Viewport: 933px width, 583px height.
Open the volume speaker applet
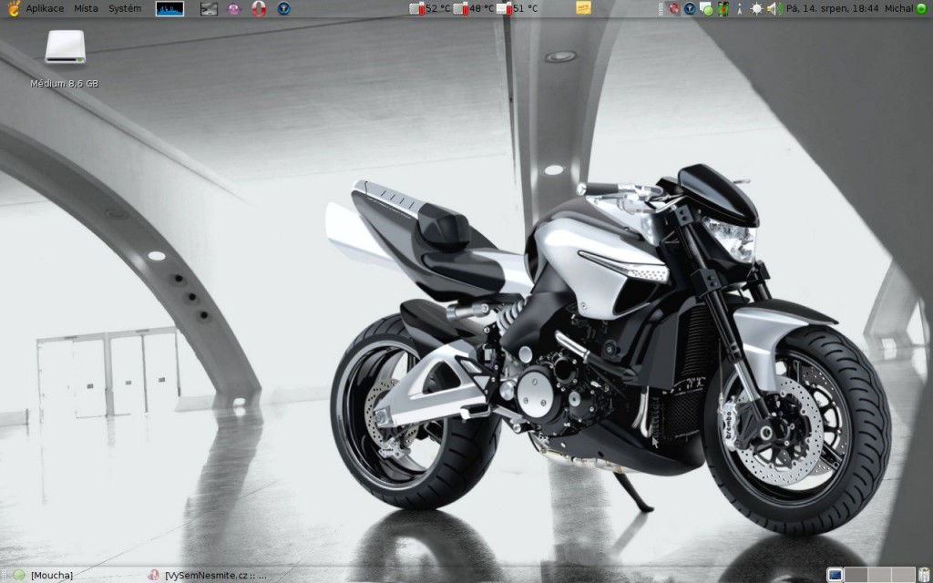click(x=774, y=8)
